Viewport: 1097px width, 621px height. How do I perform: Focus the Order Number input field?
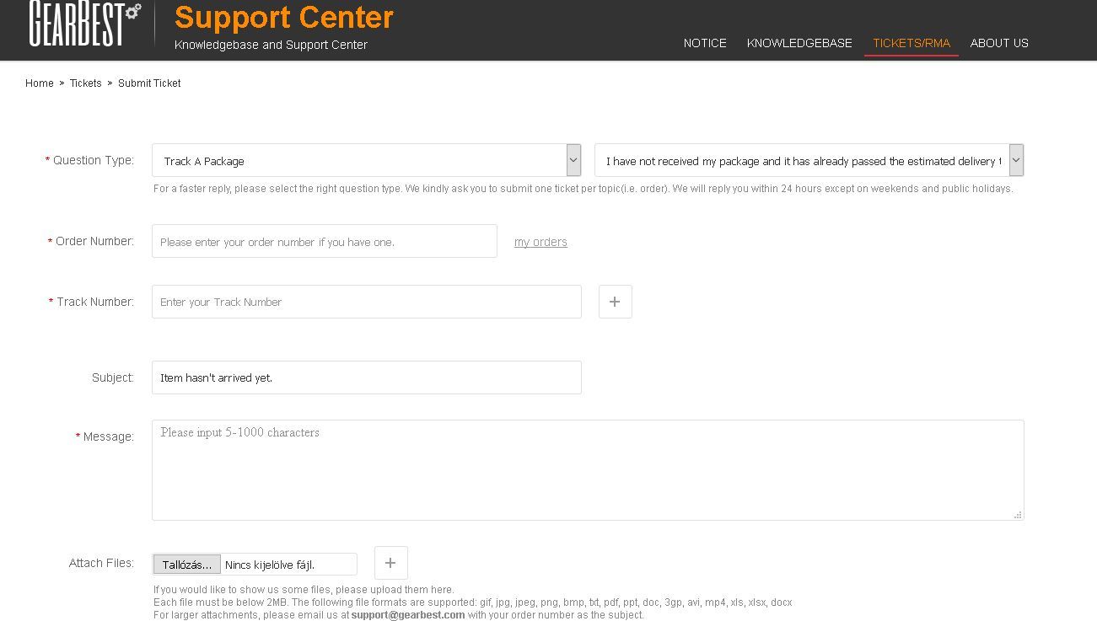click(324, 241)
